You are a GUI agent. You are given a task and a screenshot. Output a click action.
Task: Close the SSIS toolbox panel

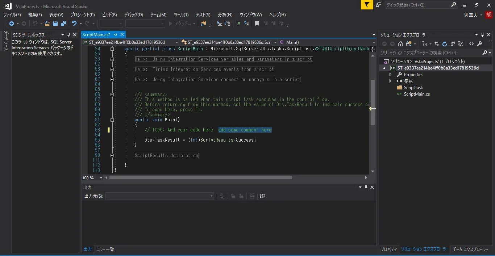75,35
